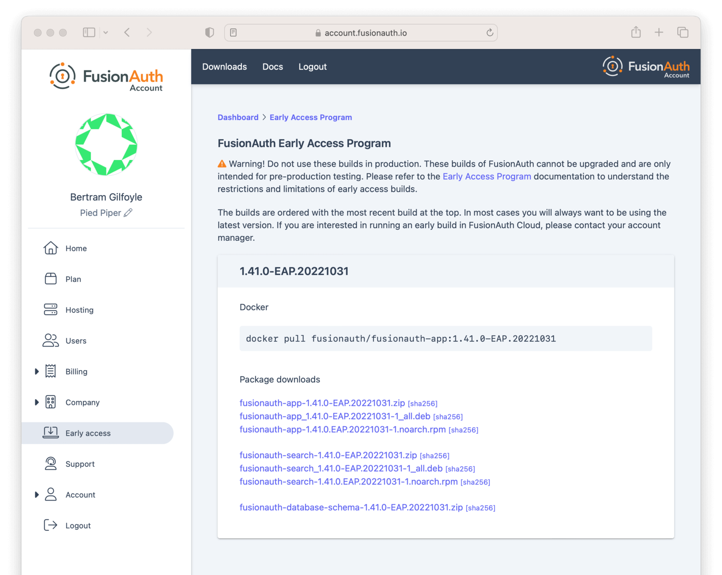722x575 pixels.
Task: Open a new tab with the plus icon
Action: [659, 32]
